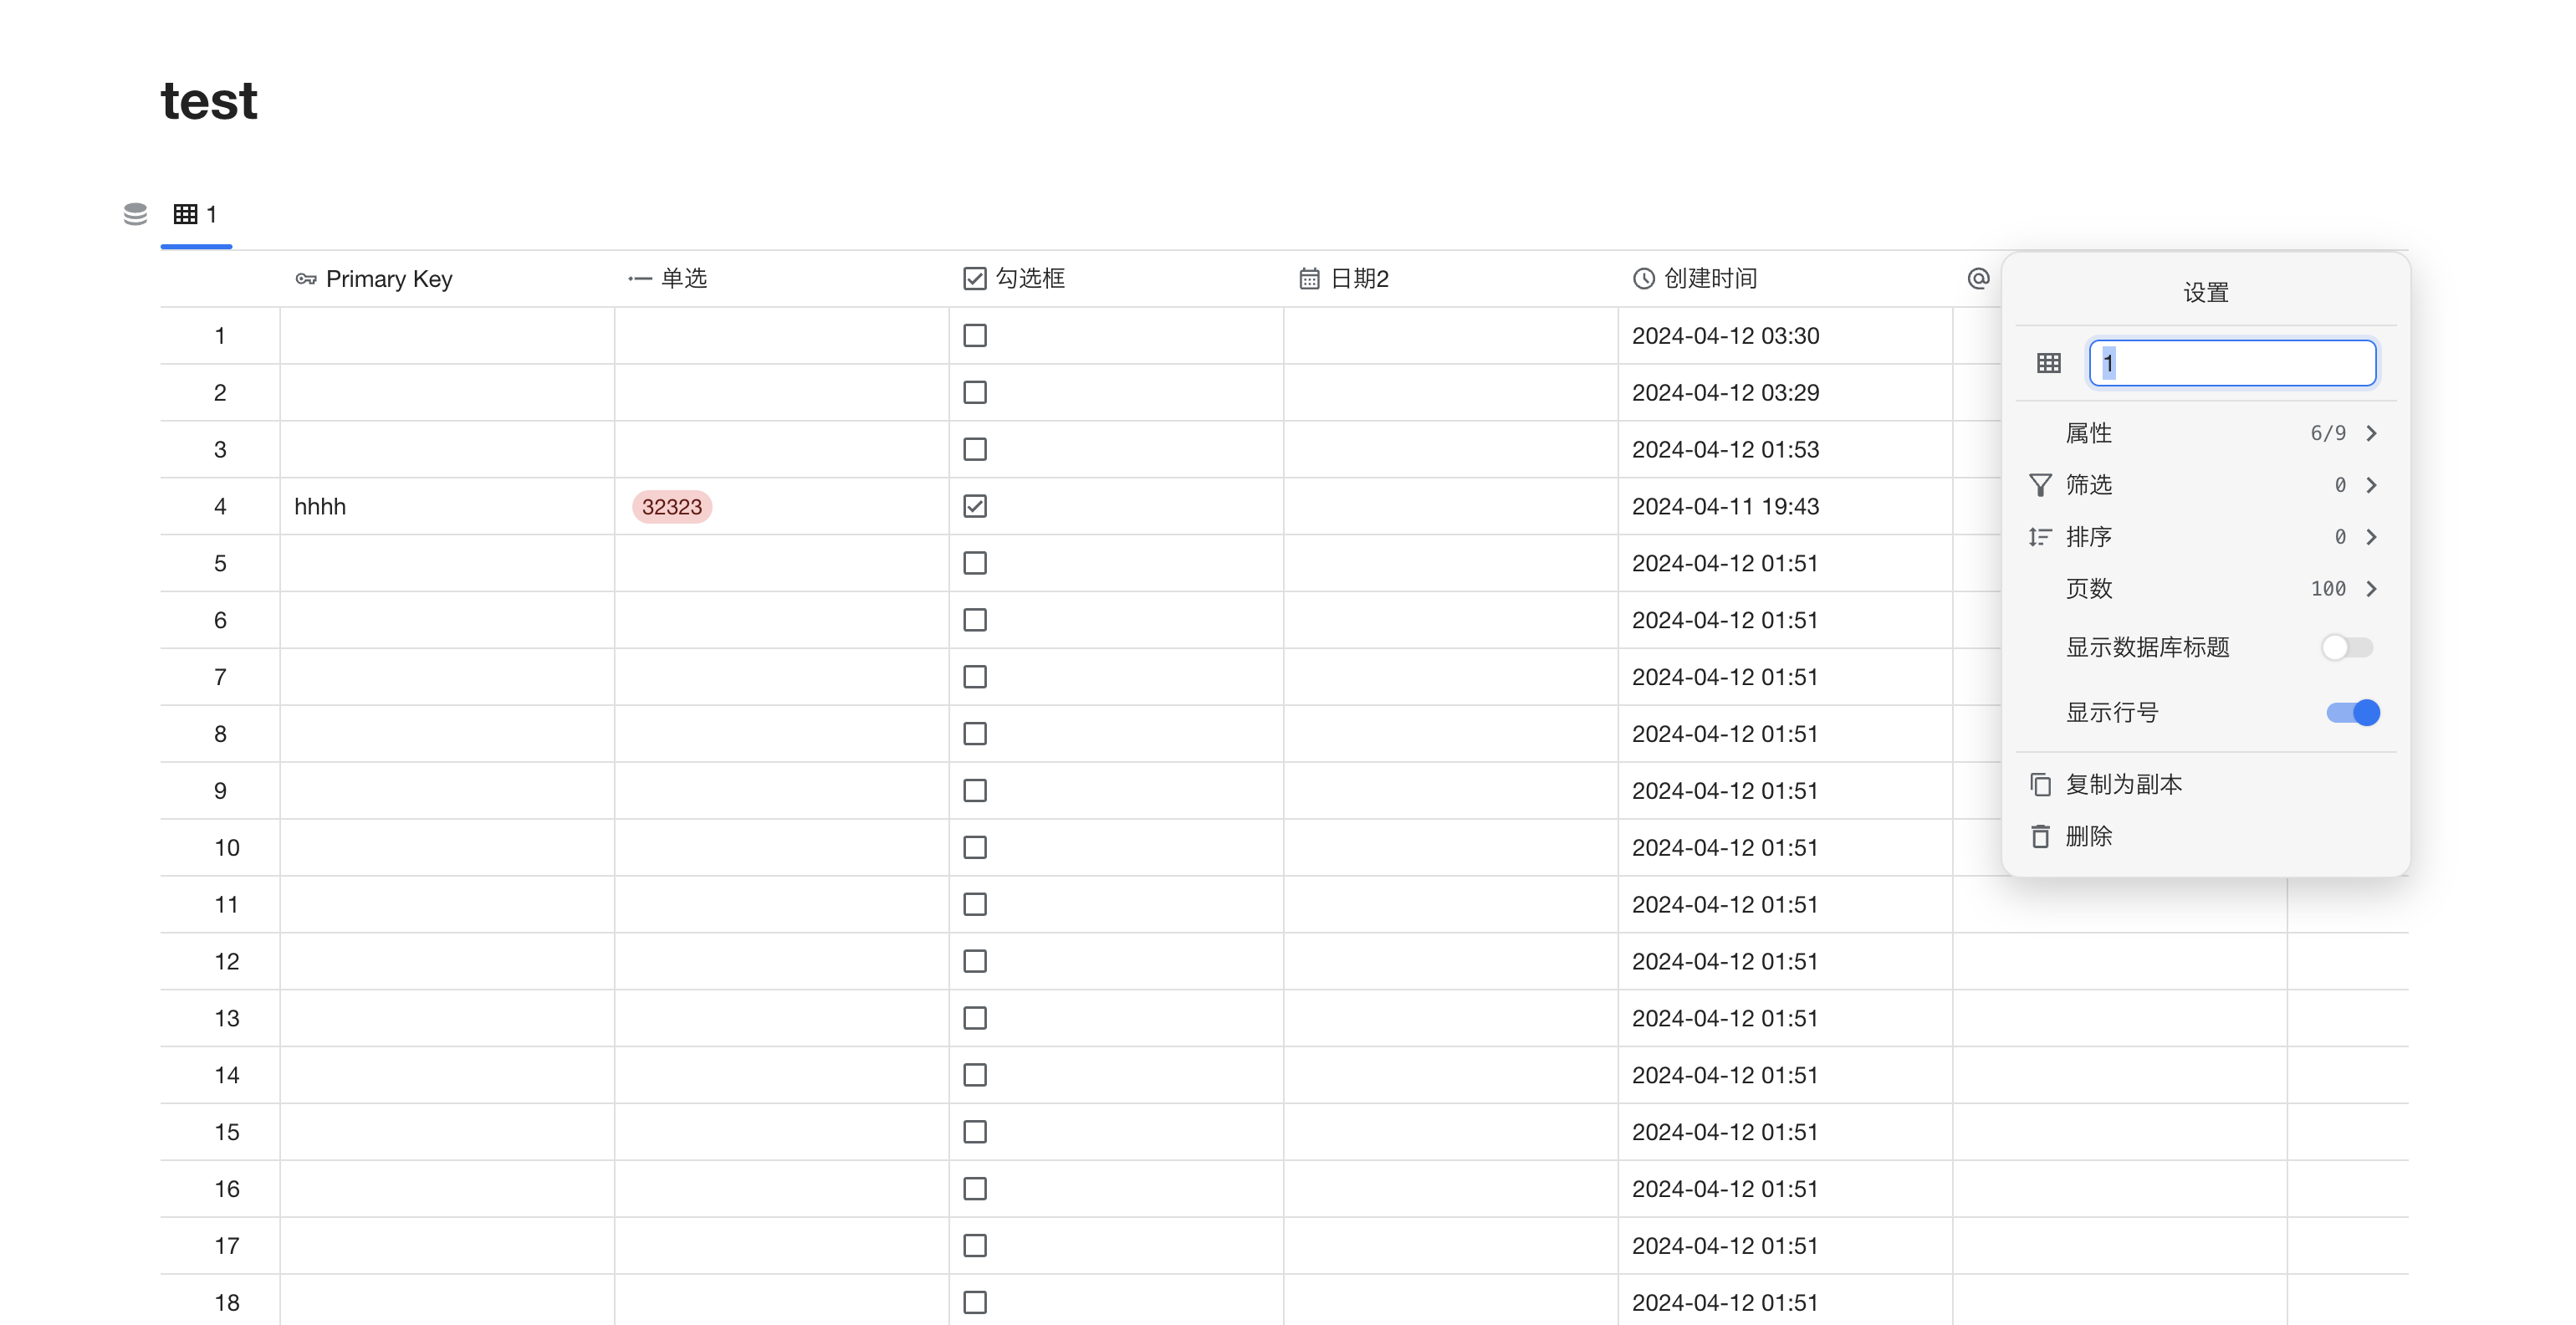Click the copy icon beside 复制为副本
This screenshot has height=1325, width=2576.
(2040, 784)
